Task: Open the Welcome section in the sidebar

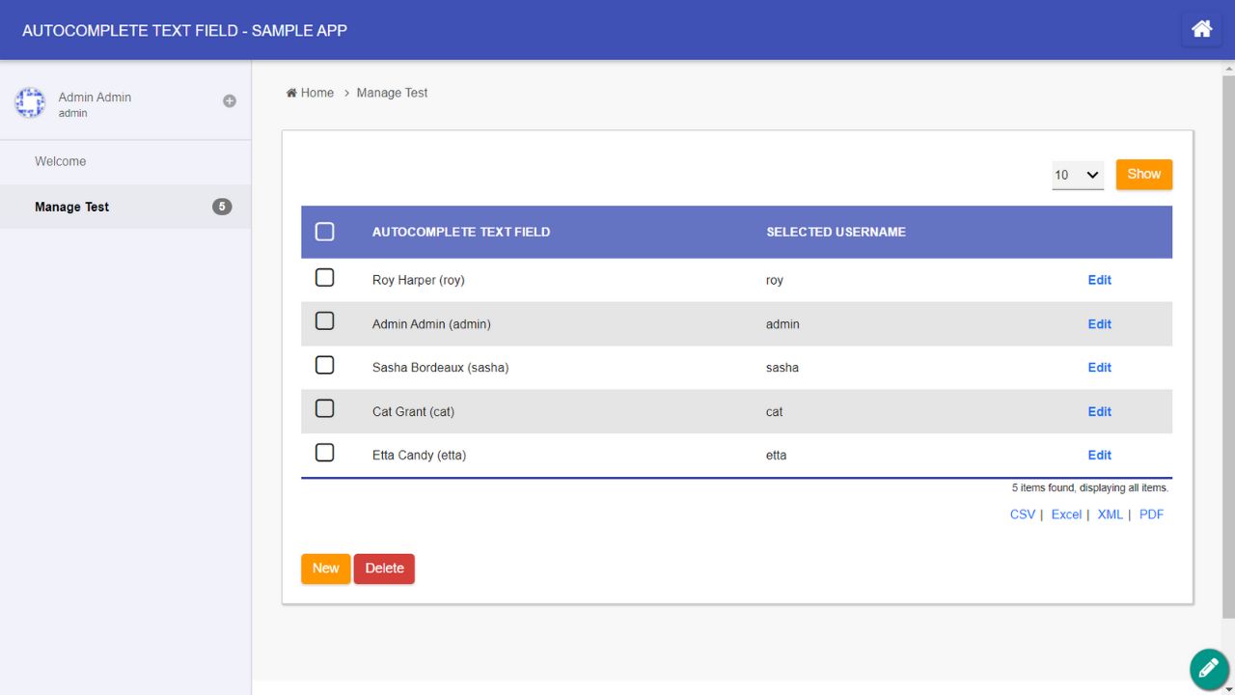Action: (60, 161)
